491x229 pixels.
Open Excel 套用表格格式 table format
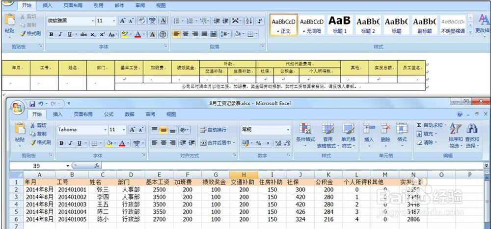[328, 136]
